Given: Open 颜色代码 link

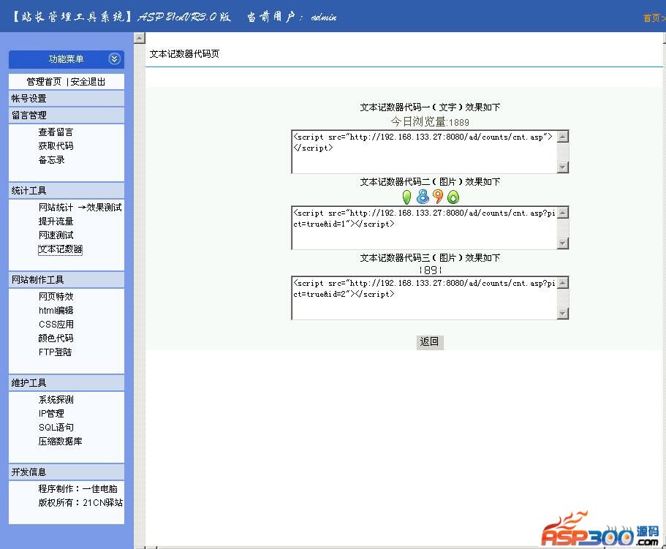Looking at the screenshot, I should coord(56,338).
